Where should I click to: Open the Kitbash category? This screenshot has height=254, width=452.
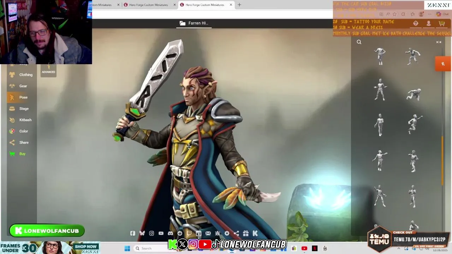(21, 120)
